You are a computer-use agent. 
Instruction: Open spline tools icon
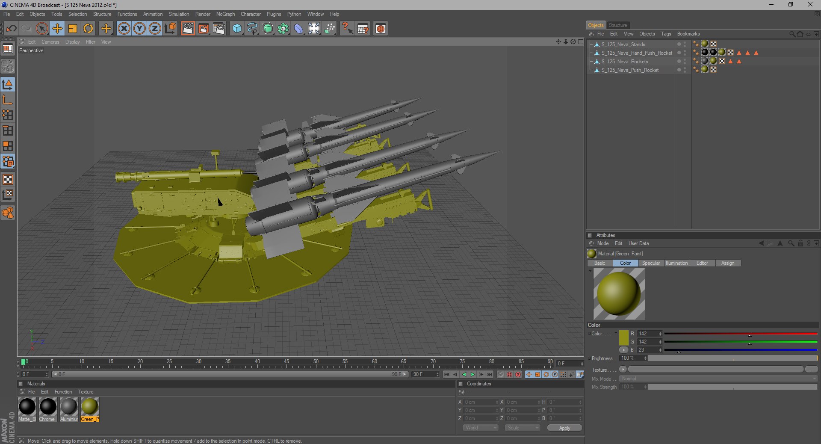(252, 29)
